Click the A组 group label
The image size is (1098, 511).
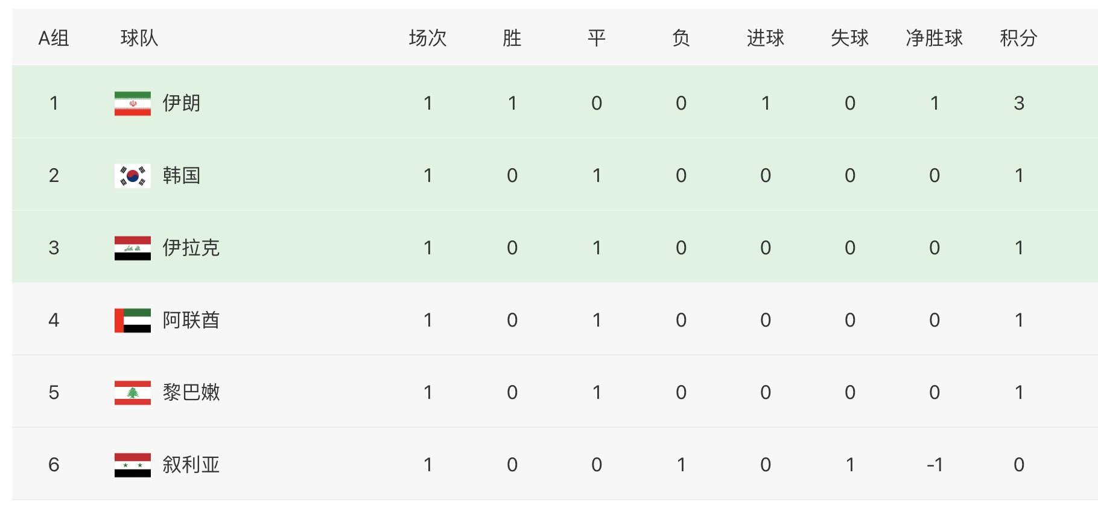pyautogui.click(x=54, y=38)
